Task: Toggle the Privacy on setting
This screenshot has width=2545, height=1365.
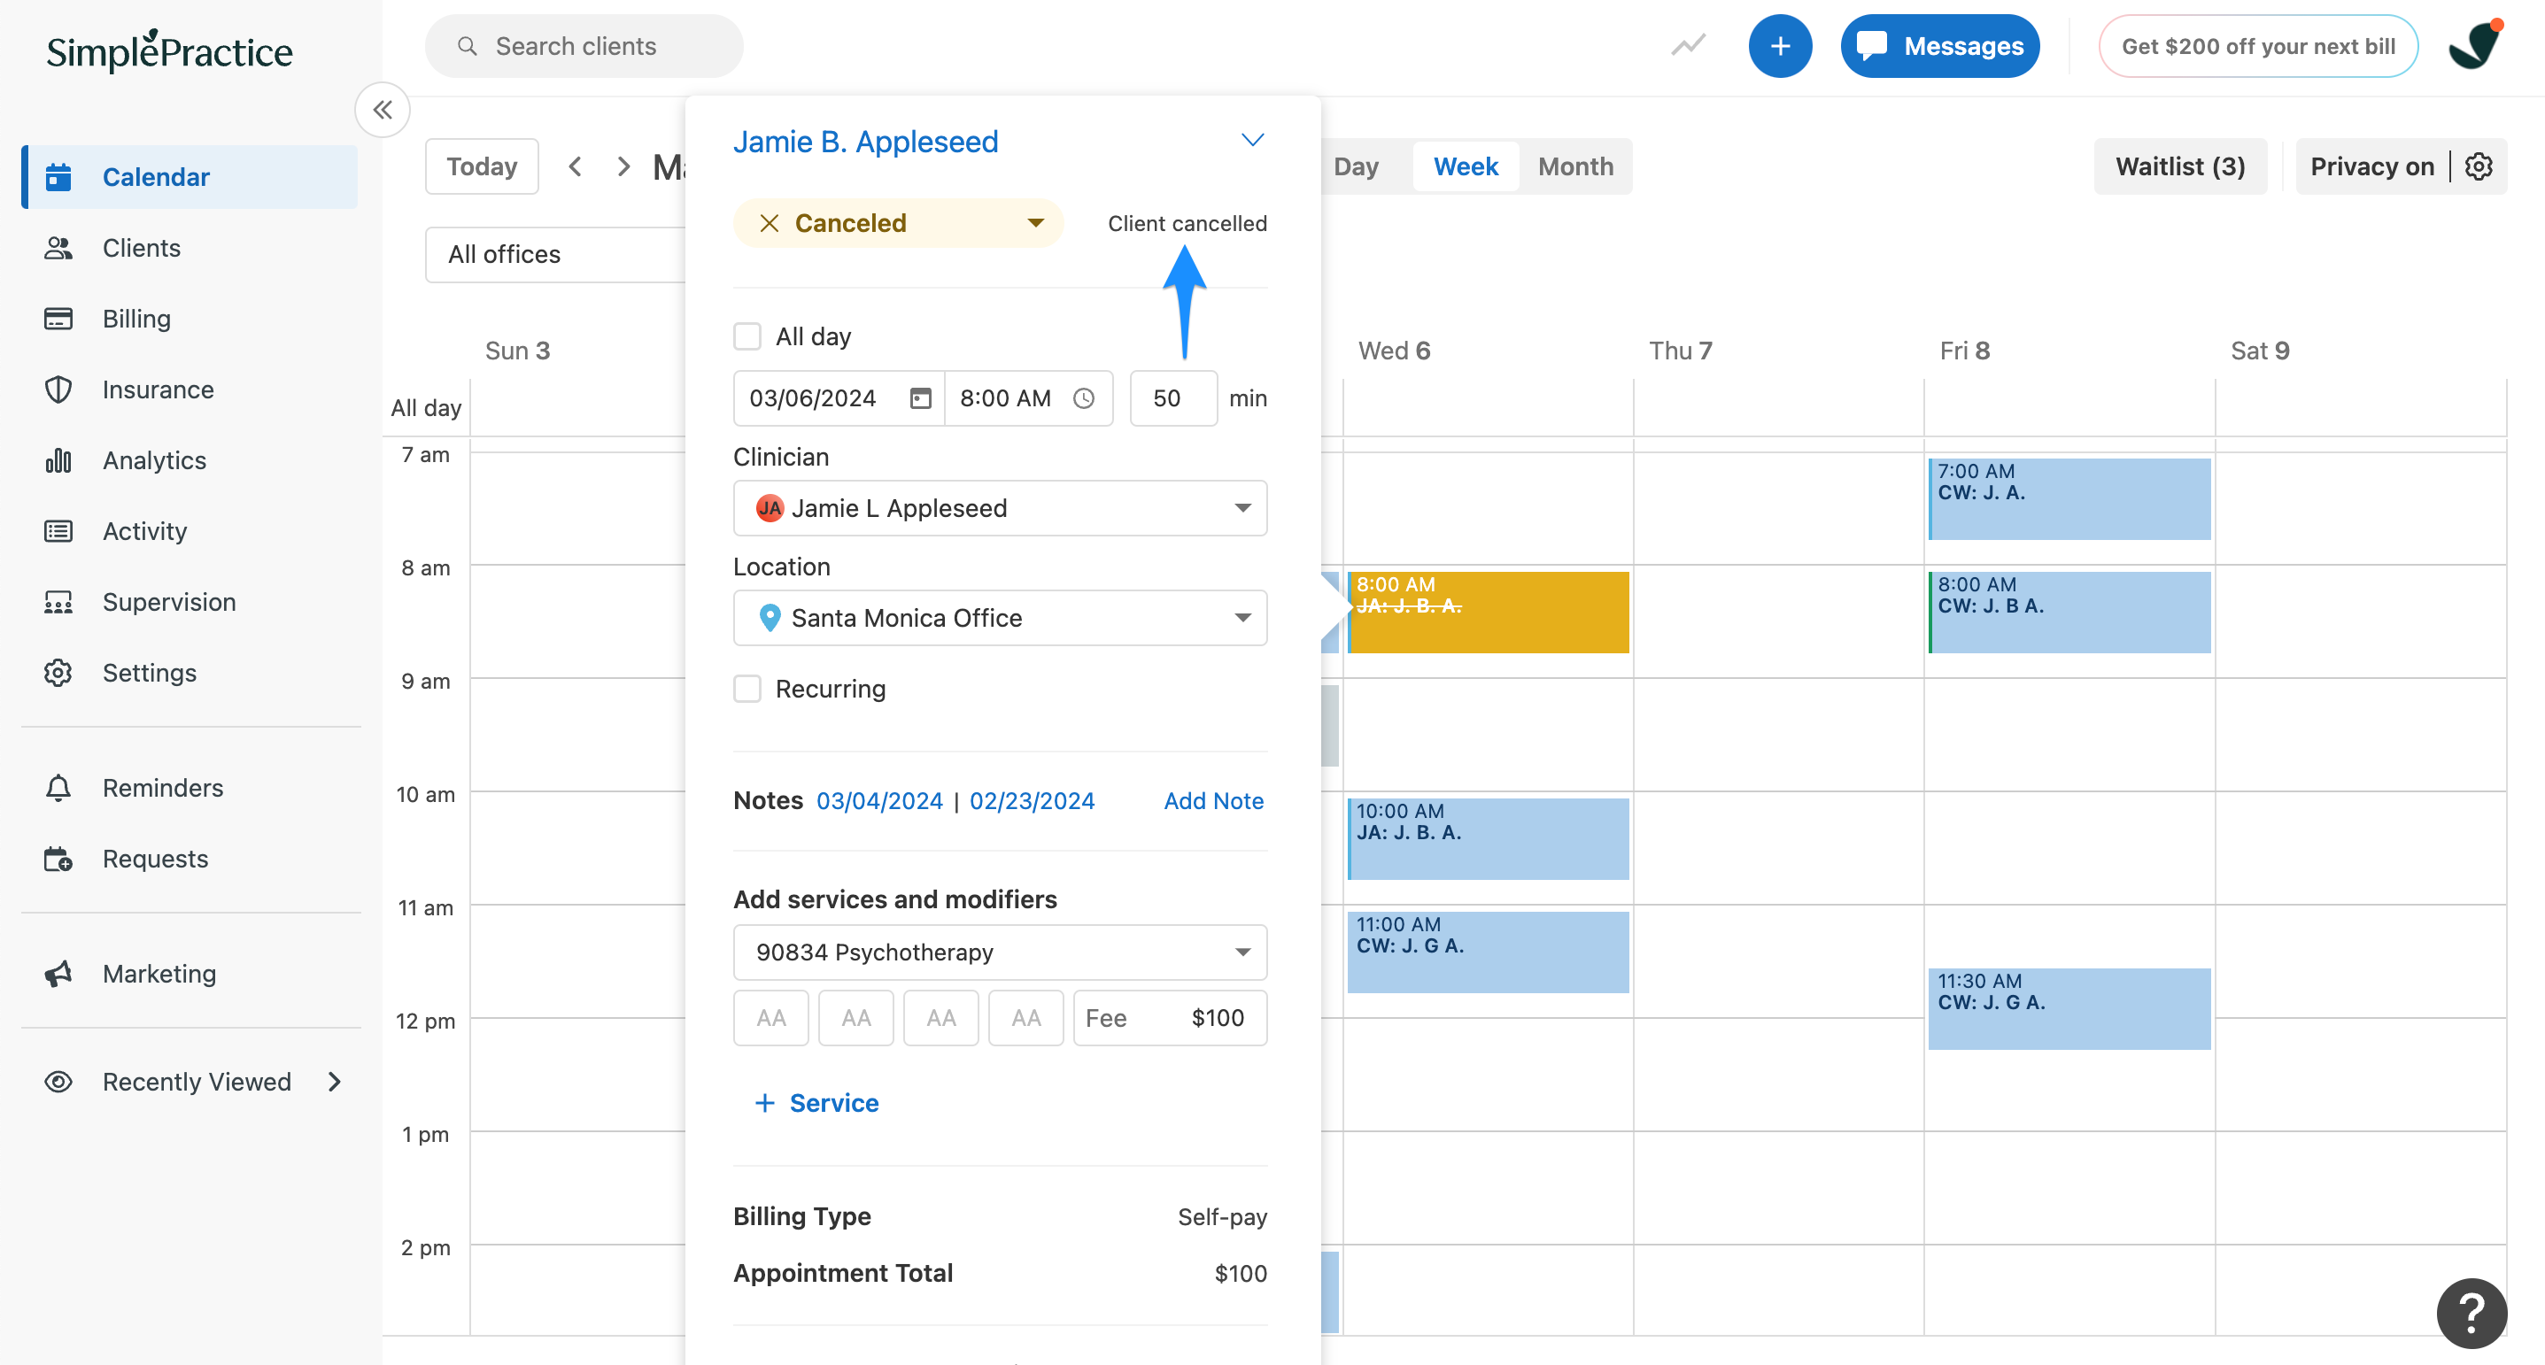Action: point(2372,166)
